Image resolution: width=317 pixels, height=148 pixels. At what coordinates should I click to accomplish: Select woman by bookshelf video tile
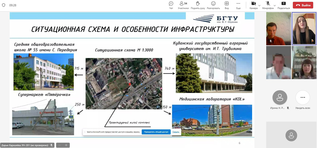[304, 62]
